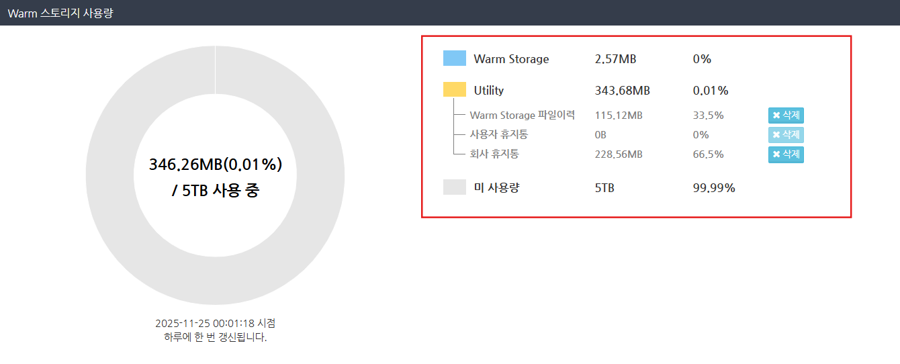Click the Utility legend label
Screen dimensions: 900x364
[488, 91]
